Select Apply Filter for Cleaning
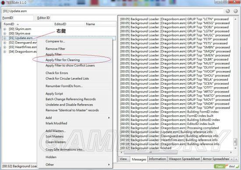This screenshot has width=241, height=170. point(63,60)
